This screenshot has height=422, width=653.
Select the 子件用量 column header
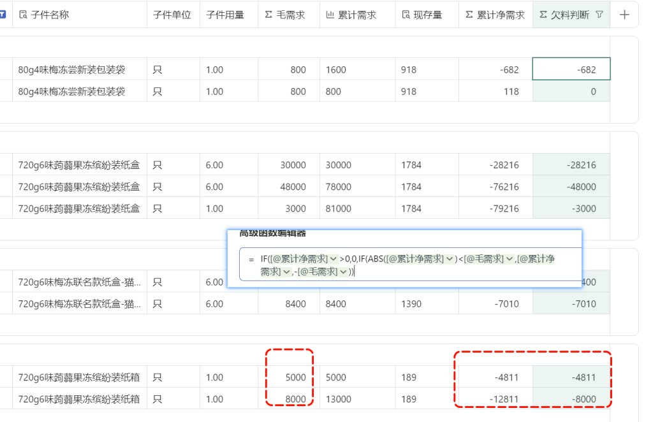pos(229,15)
